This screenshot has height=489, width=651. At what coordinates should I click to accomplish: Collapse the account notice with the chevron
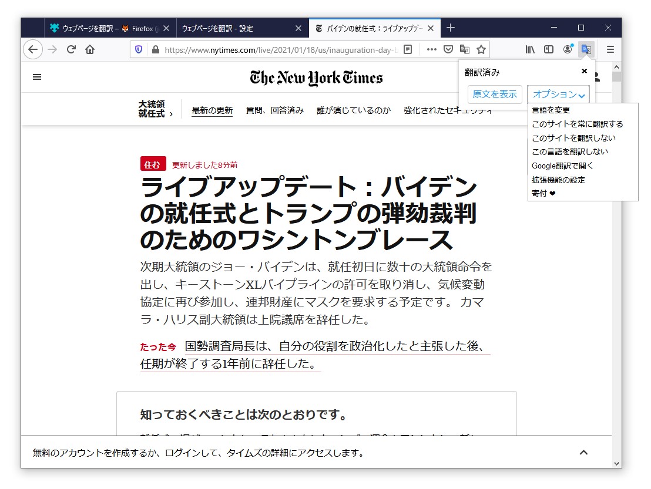(x=583, y=453)
